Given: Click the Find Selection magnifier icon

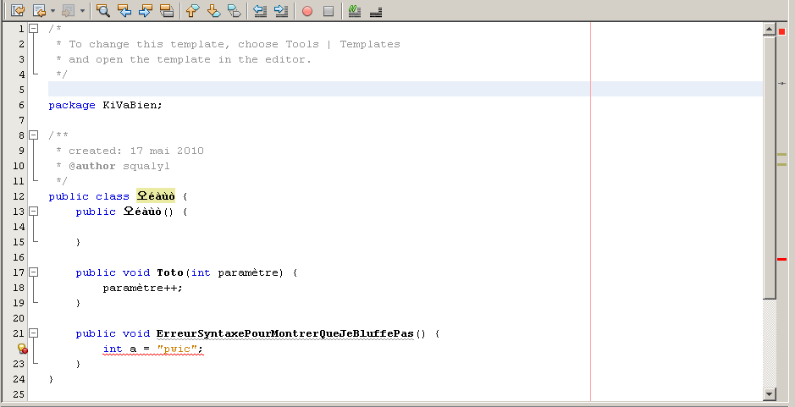Looking at the screenshot, I should (x=102, y=11).
